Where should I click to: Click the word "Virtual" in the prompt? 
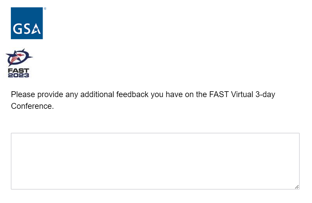[x=242, y=95]
